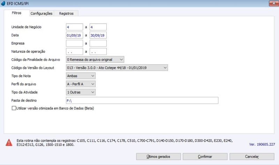Image resolution: width=279 pixels, height=165 pixels.
Task: Click the warning message about unsupported registros
Action: pyautogui.click(x=125, y=142)
